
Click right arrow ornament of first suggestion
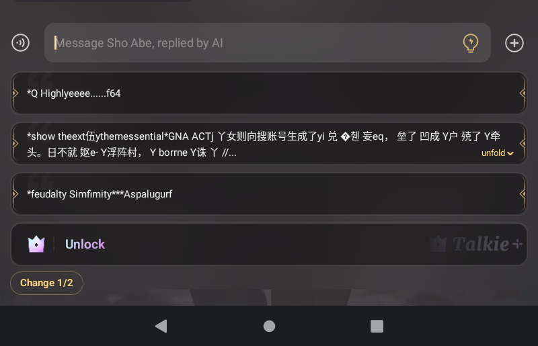(523, 93)
